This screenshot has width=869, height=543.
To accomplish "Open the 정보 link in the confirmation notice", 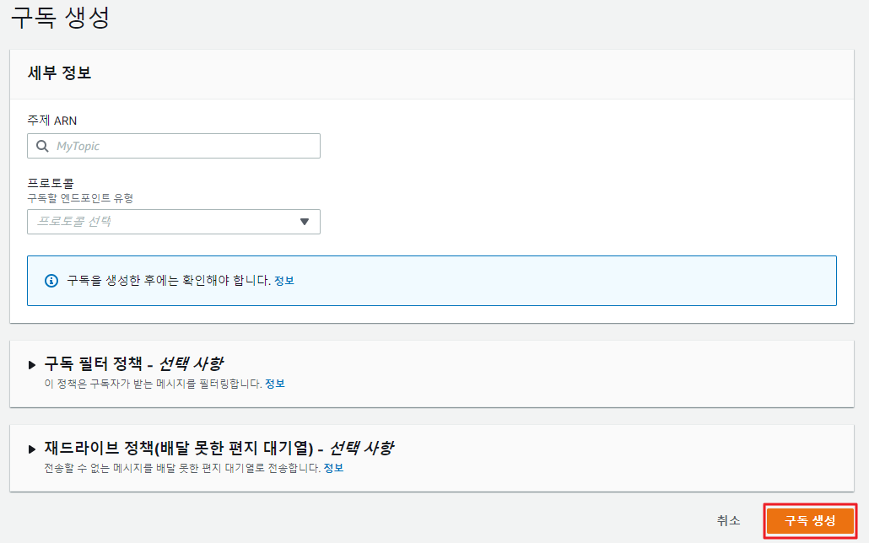I will [284, 281].
